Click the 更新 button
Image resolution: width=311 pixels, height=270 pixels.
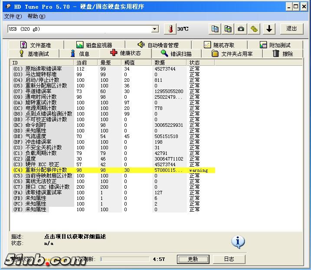(193, 259)
